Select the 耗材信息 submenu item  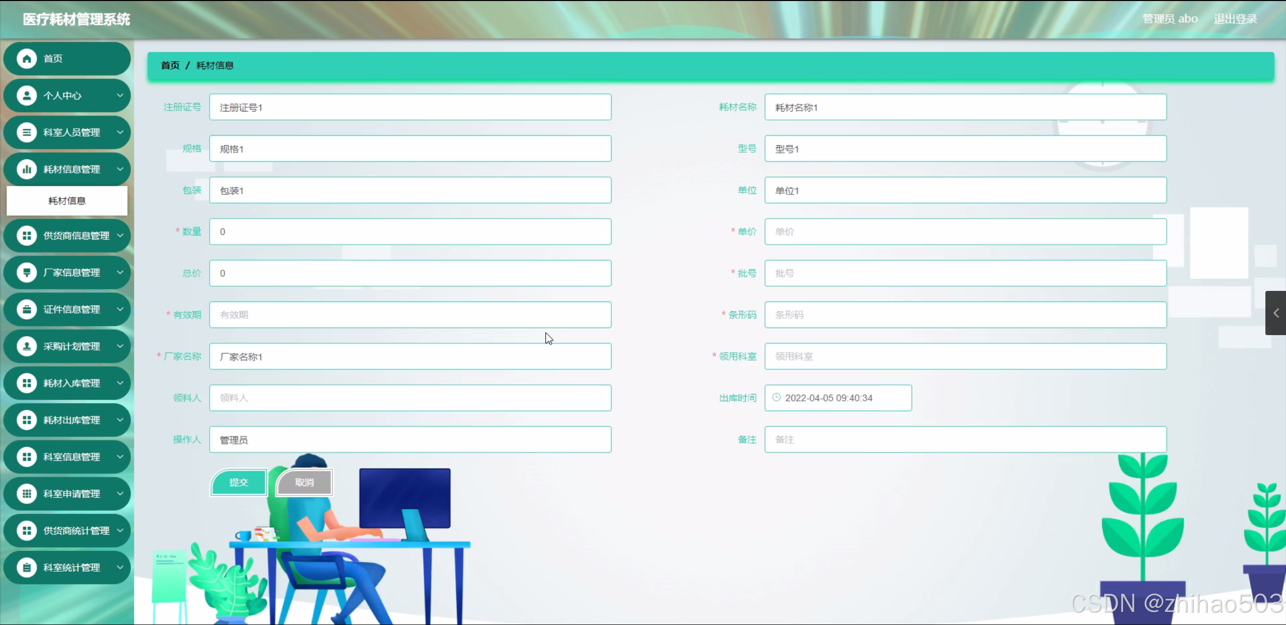(67, 201)
